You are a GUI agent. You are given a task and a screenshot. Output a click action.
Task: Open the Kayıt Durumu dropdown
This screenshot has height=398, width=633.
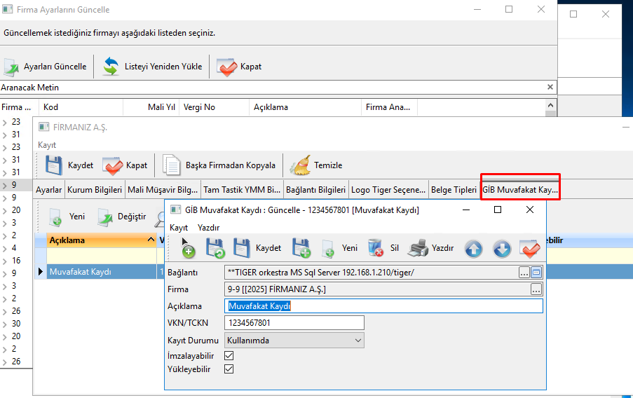pos(358,341)
